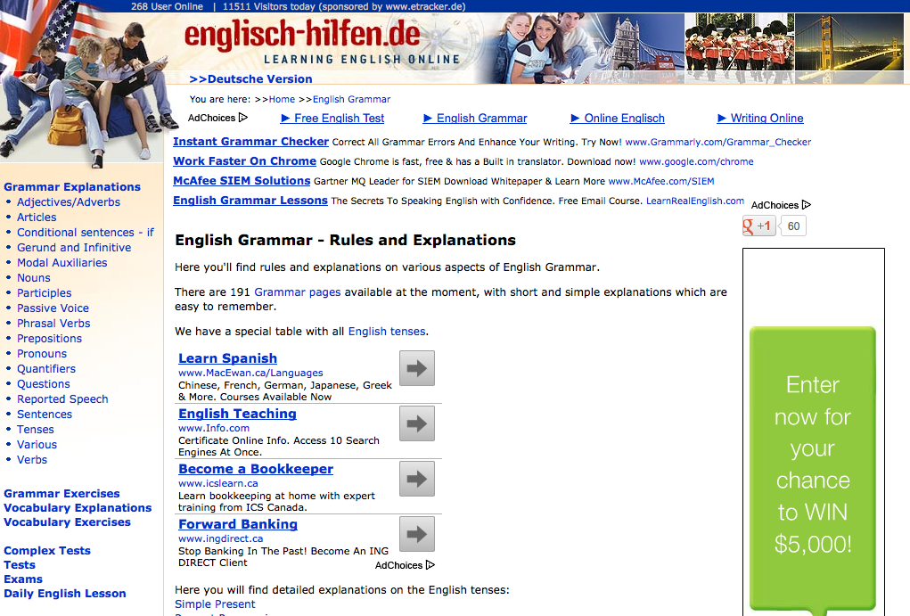Expand AdChoices near the +1 button
This screenshot has width=910, height=616.
point(780,204)
